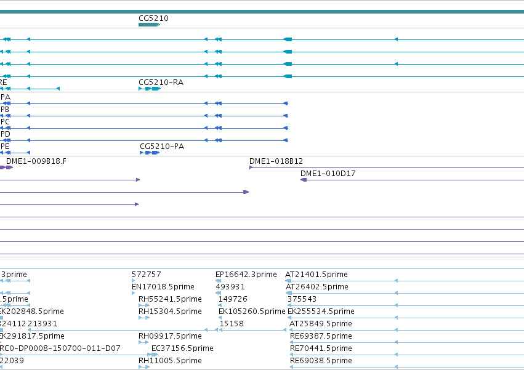The height and width of the screenshot is (370, 524).
Task: Select the CG5210 gene arrow glyph
Action: coord(150,25)
